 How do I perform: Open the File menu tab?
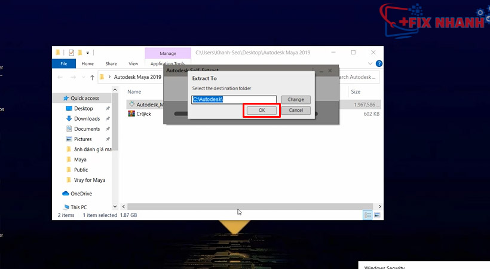[63, 64]
